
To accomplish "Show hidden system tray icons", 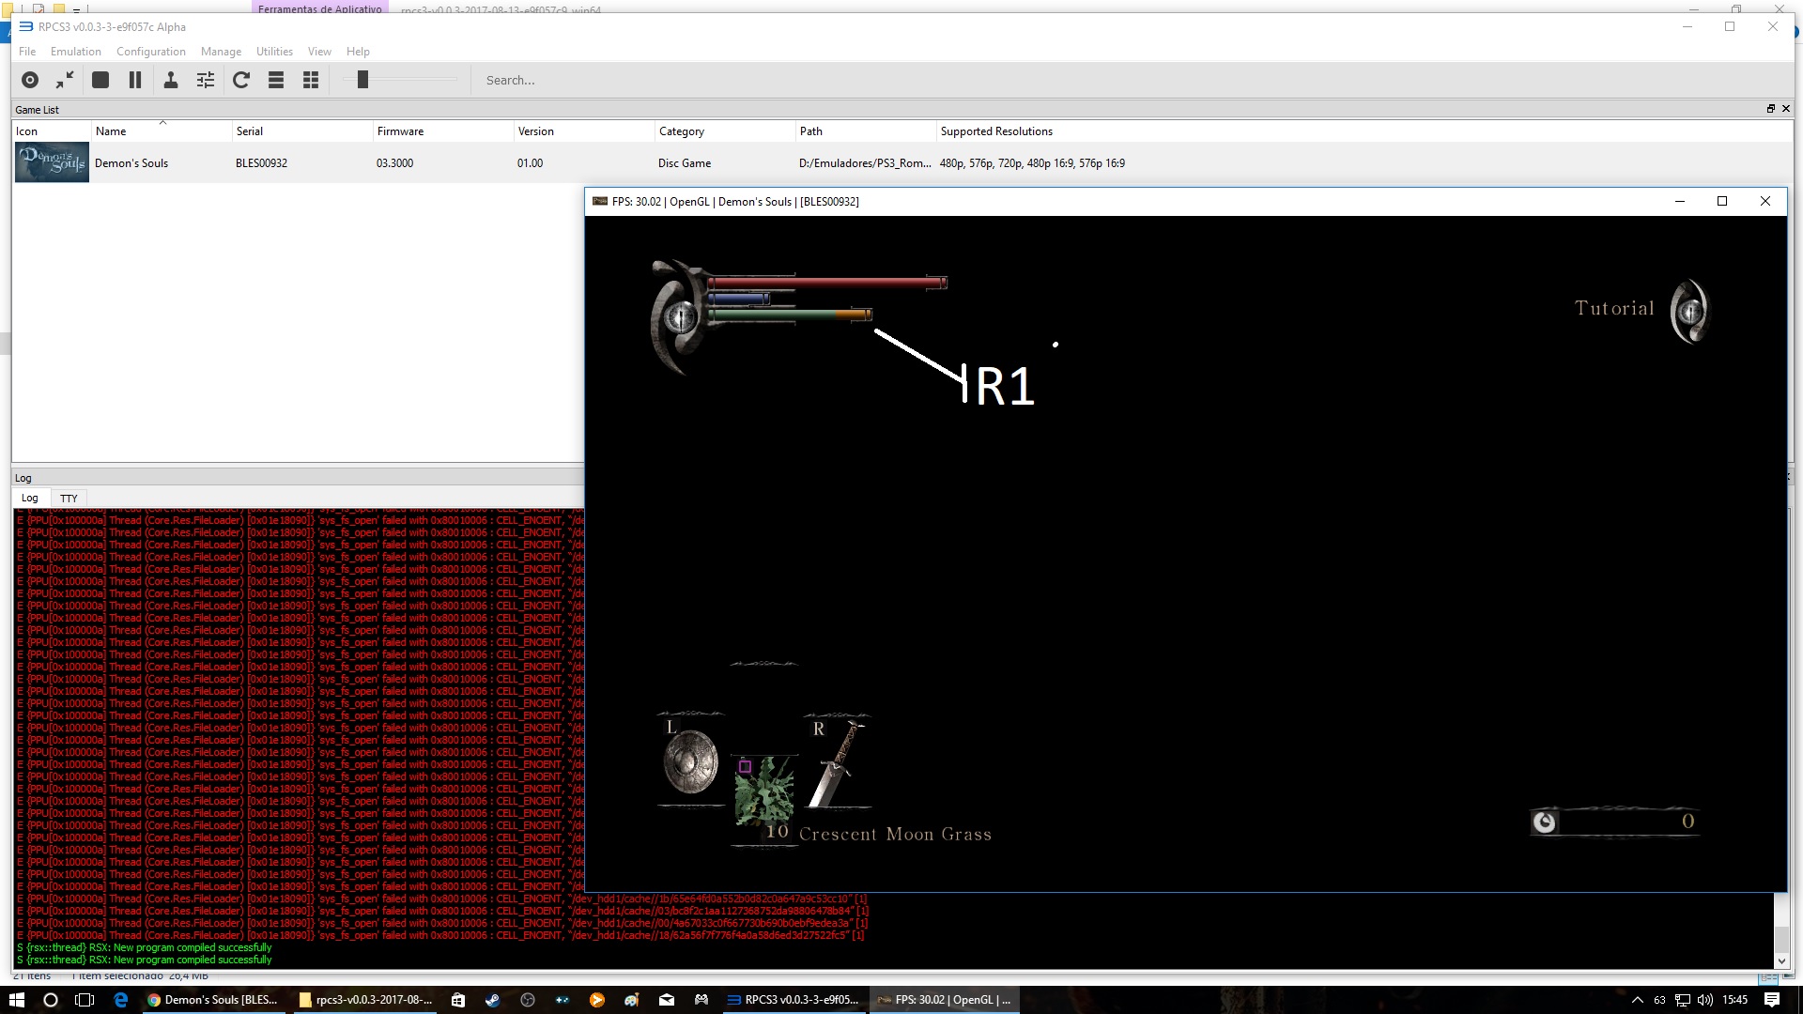I will point(1638,1000).
